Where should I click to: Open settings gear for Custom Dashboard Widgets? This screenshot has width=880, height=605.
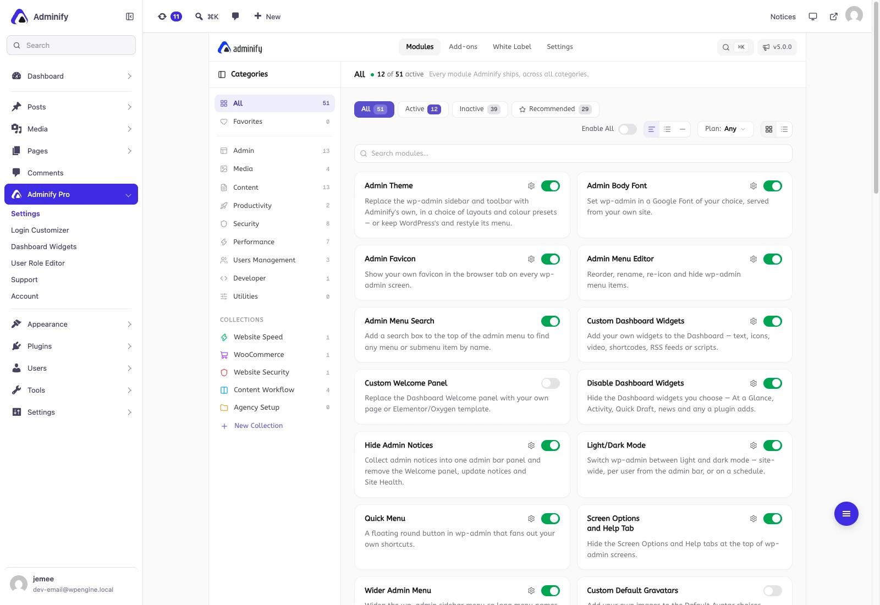[x=754, y=321]
